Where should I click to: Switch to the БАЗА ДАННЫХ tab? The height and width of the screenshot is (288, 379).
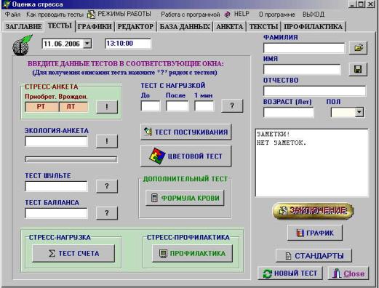(185, 26)
